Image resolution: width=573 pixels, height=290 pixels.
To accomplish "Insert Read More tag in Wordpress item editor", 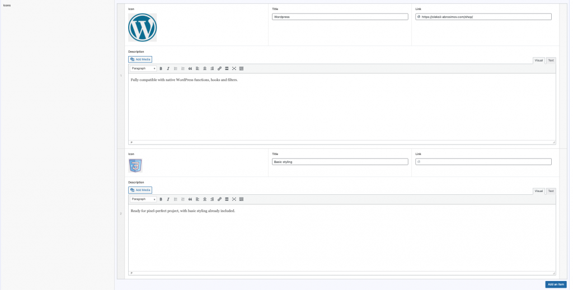I will coord(227,68).
